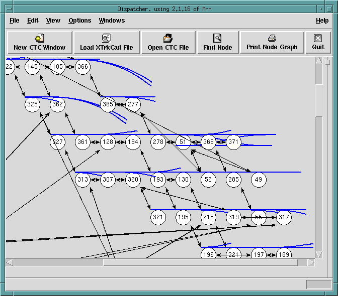Click the New CTC Window label
Image resolution: width=338 pixels, height=296 pixels.
tap(40, 47)
